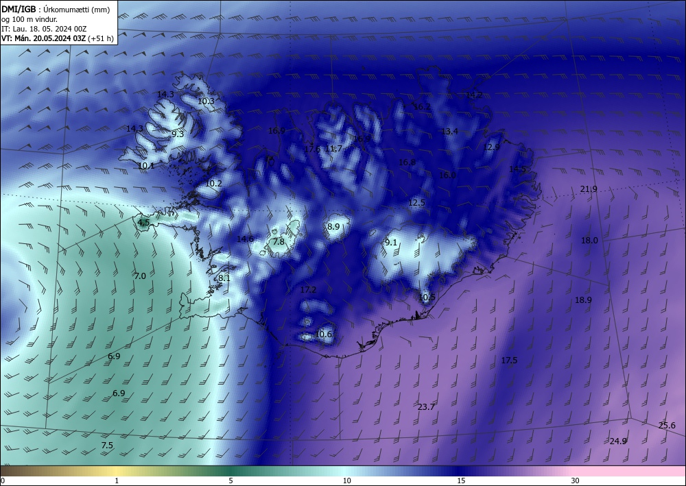This screenshot has height=486, width=686.
Task: Select the 24.9 value on the map
Action: [618, 441]
